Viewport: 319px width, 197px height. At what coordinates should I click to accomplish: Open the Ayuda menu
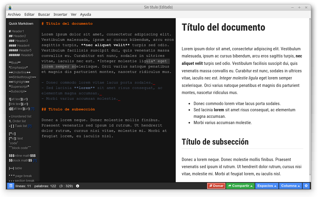(85, 15)
